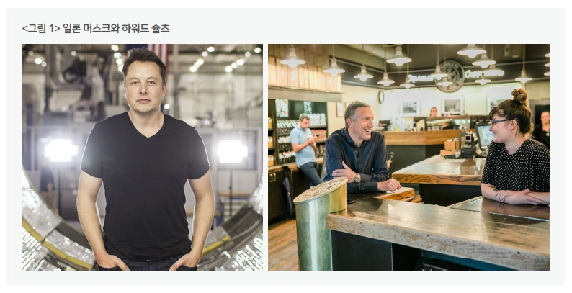Click the register monitor screen on the counter
This screenshot has height=293, width=572.
point(484,135)
